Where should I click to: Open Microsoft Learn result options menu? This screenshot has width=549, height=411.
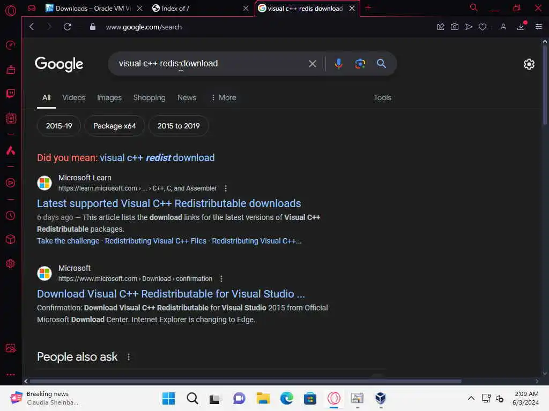(226, 188)
